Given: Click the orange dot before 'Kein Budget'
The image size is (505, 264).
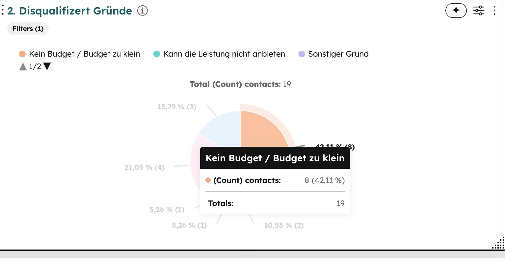Looking at the screenshot, I should coord(22,54).
